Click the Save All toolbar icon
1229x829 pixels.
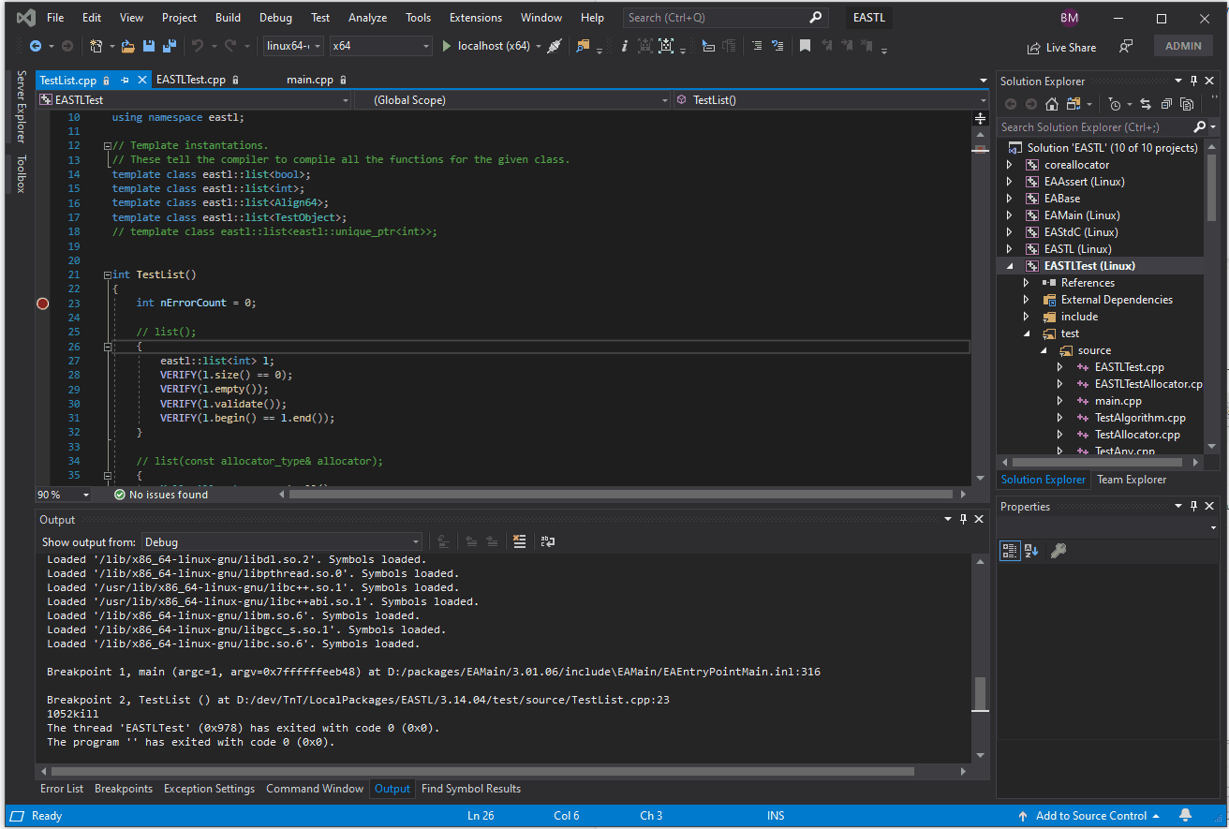coord(171,45)
